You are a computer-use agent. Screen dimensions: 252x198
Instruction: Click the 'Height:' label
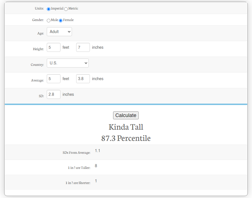[38, 49]
